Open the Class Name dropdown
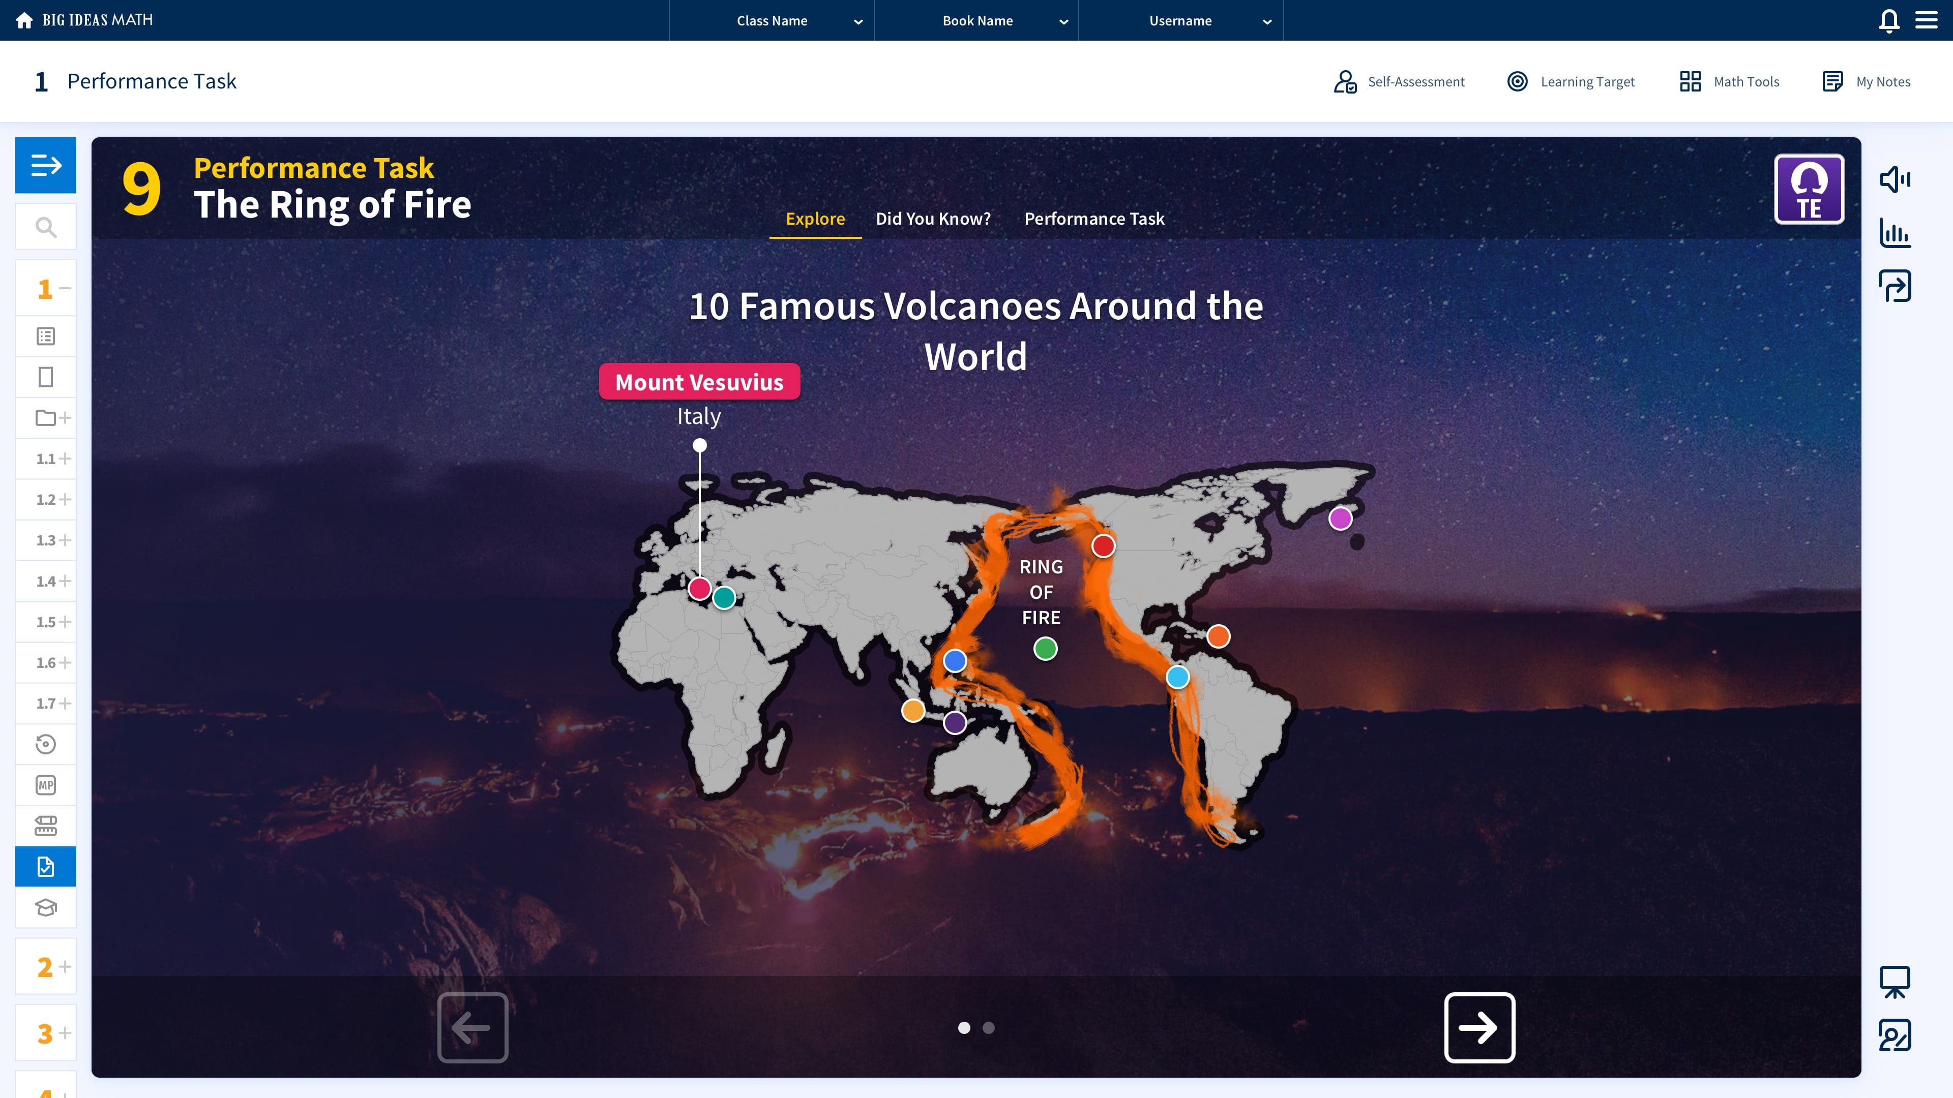Viewport: 1953px width, 1098px height. pos(772,20)
